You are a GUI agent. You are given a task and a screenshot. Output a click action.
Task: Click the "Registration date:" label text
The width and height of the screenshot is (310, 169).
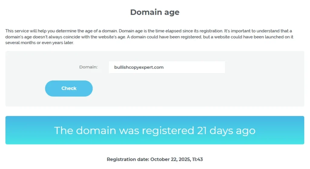coord(128,159)
